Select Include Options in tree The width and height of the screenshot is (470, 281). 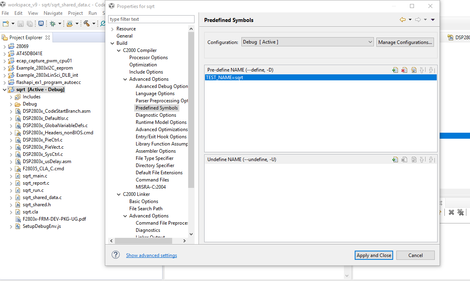(146, 72)
